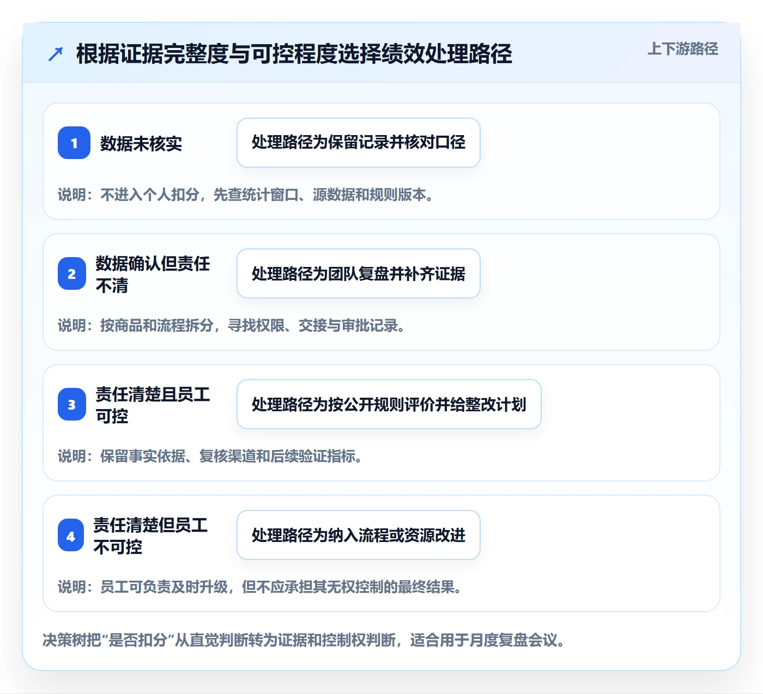The width and height of the screenshot is (763, 694).
Task: Click the number 2 badge for 数据确认但责任不清
Action: (x=72, y=273)
